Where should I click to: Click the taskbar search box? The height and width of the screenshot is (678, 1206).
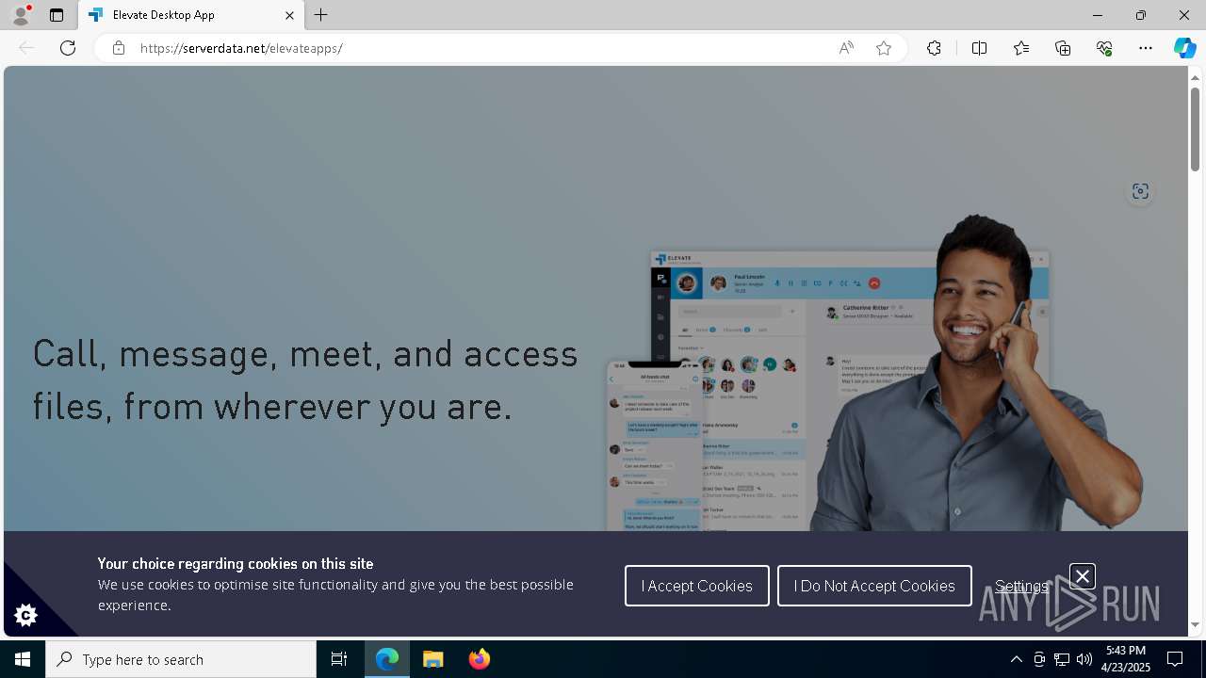click(x=181, y=659)
